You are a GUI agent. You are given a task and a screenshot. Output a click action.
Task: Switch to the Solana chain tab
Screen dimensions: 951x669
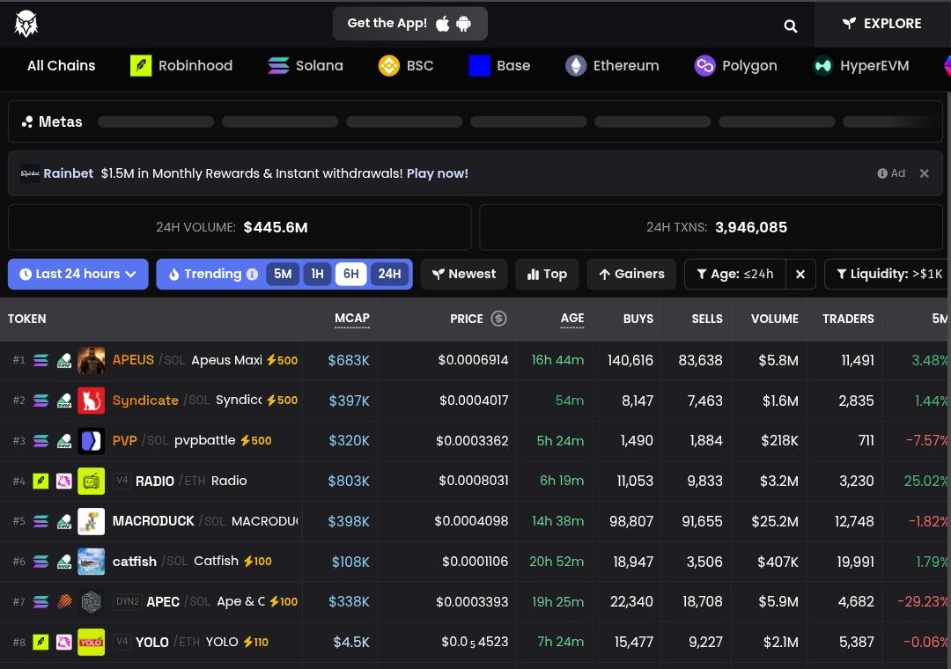point(306,65)
